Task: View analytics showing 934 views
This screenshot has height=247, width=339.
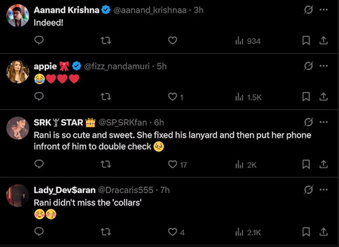Action: pos(248,41)
